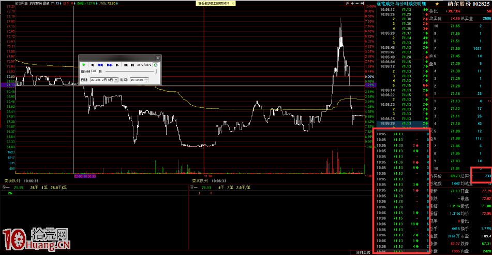Click the minus zoom icon above chart
The image size is (492, 255).
pos(357,3)
